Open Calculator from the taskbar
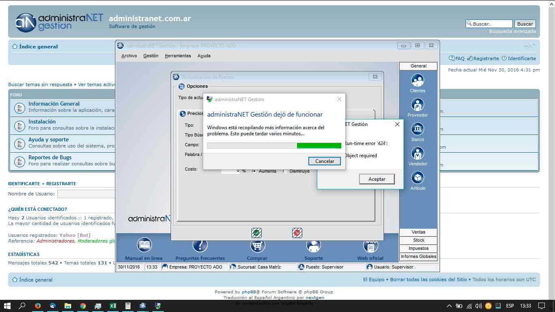 [128, 306]
